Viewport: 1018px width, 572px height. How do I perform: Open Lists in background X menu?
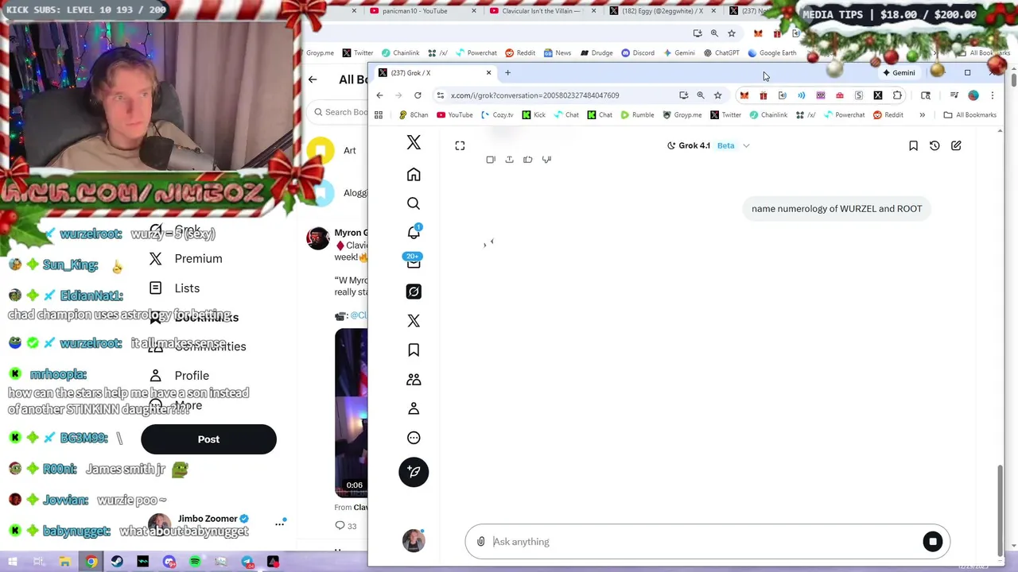174,288
